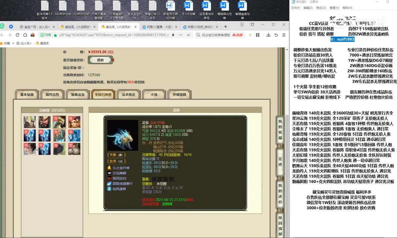397x238 pixels.
Task: Go to the browser home page
Action: pyautogui.click(x=25, y=35)
